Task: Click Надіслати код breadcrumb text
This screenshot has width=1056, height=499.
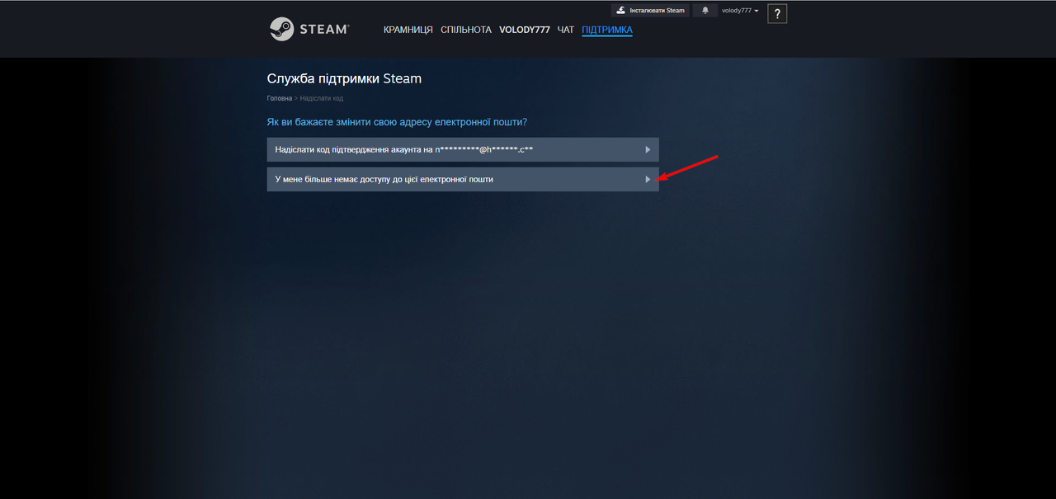Action: (x=322, y=98)
